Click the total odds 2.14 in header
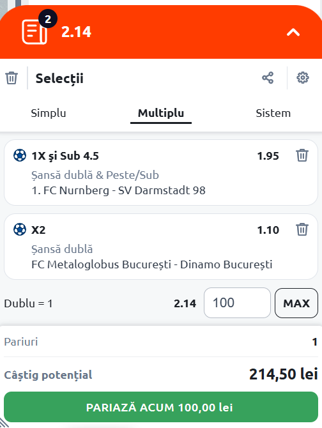Viewport: 322px width, 428px height. click(76, 32)
